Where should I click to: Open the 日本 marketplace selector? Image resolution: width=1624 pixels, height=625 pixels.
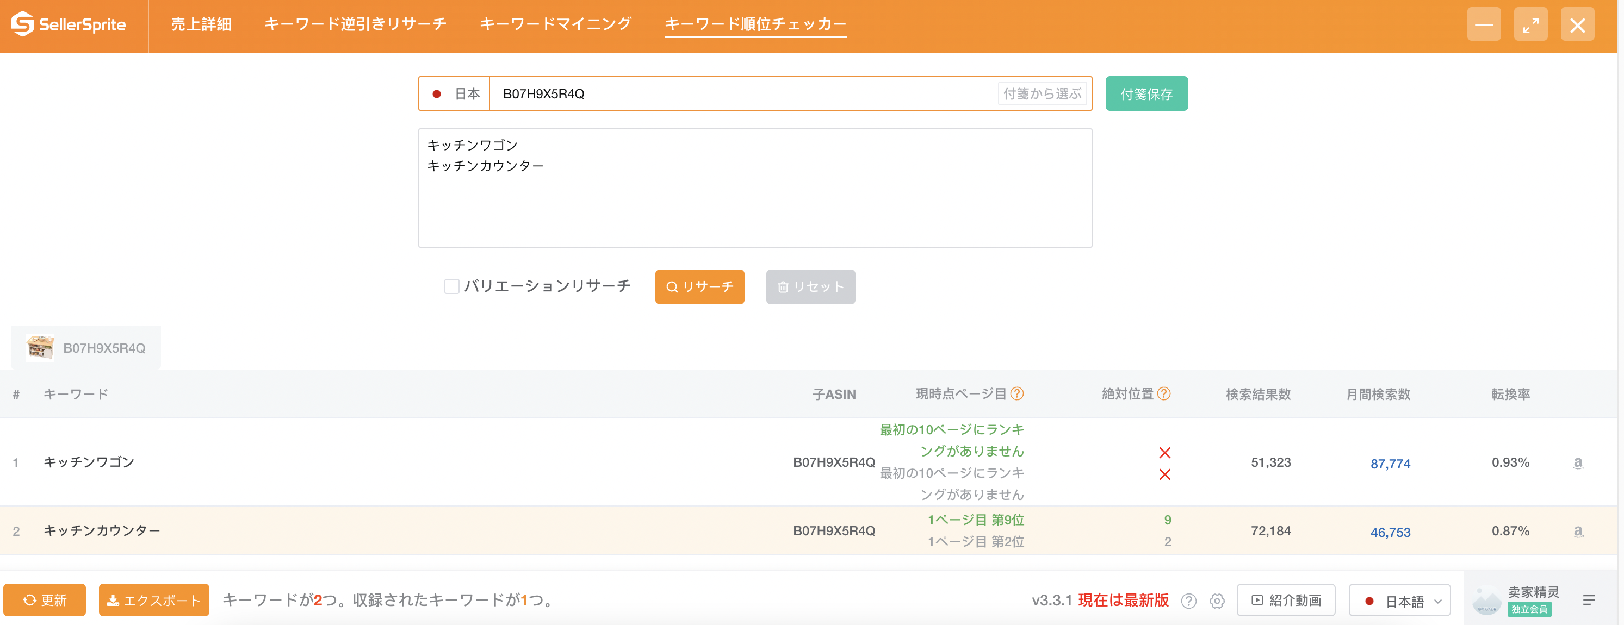[455, 94]
